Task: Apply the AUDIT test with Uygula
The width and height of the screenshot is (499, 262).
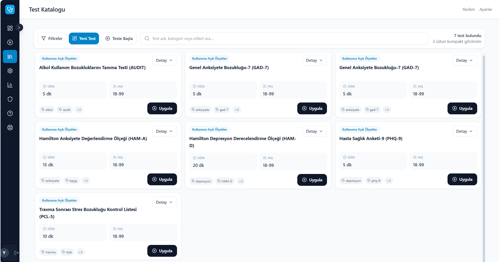Action: pos(162,108)
